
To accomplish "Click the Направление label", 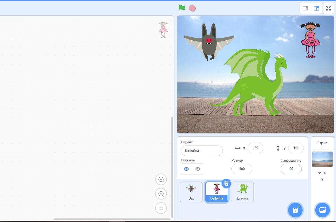I will [x=291, y=161].
